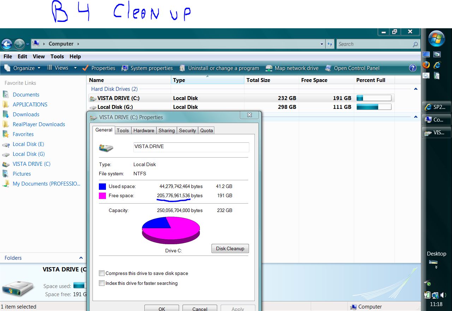Viewport: 452px width, 311px height.
Task: Click the refresh icon beside address bar
Action: coord(330,44)
